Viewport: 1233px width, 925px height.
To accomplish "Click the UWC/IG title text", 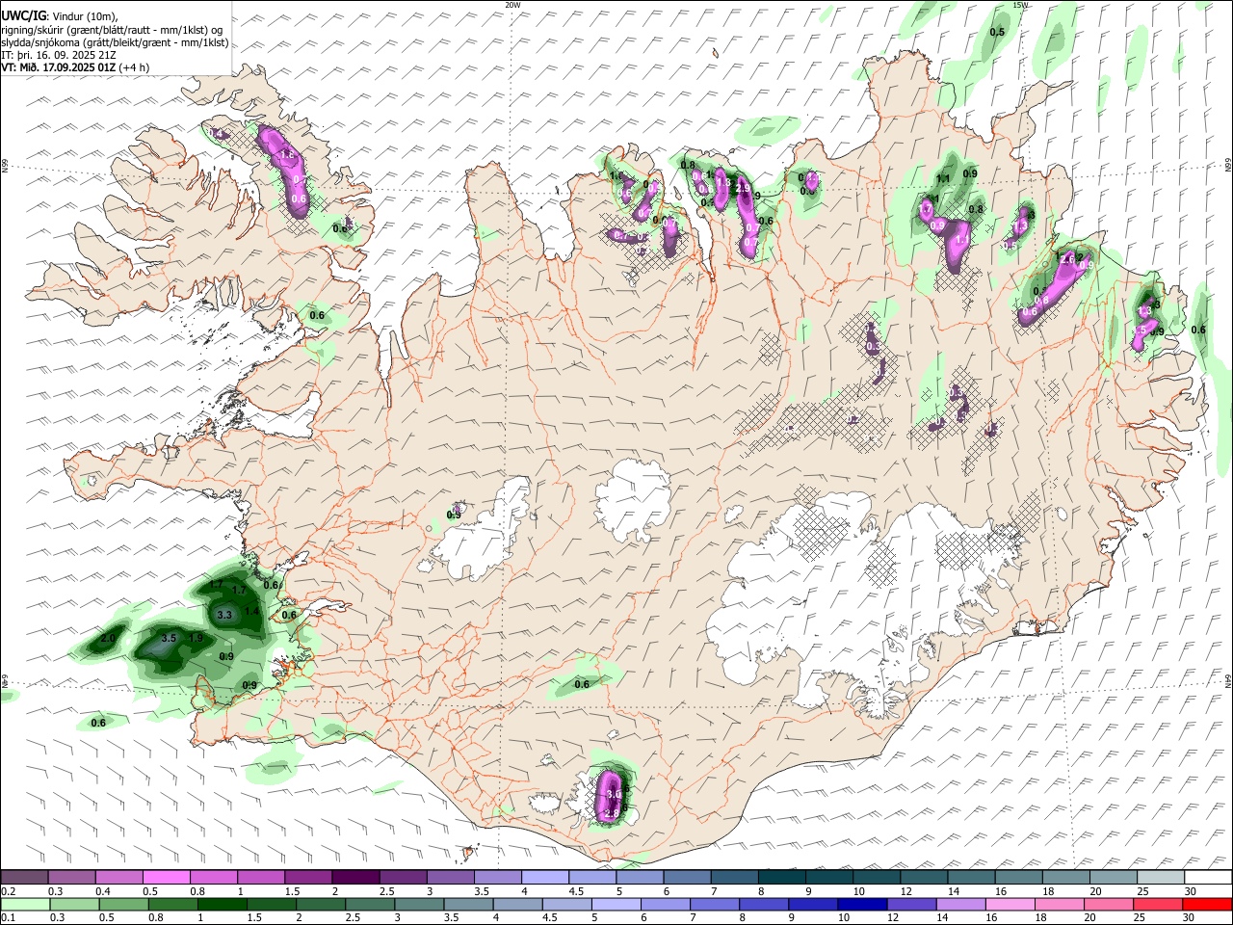I will [x=23, y=15].
